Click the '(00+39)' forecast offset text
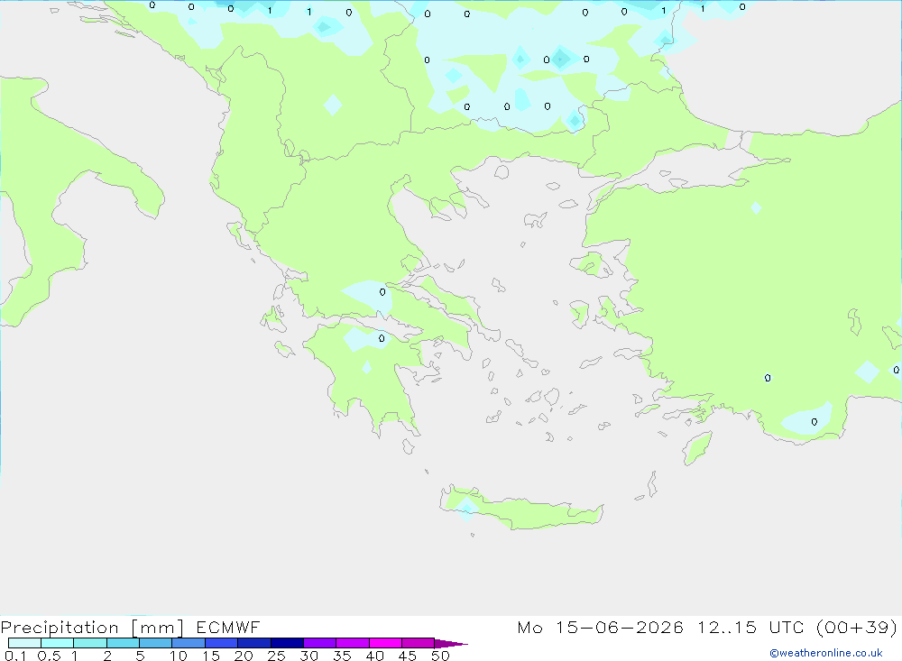Screen dimensions: 902x661 [x=857, y=627]
